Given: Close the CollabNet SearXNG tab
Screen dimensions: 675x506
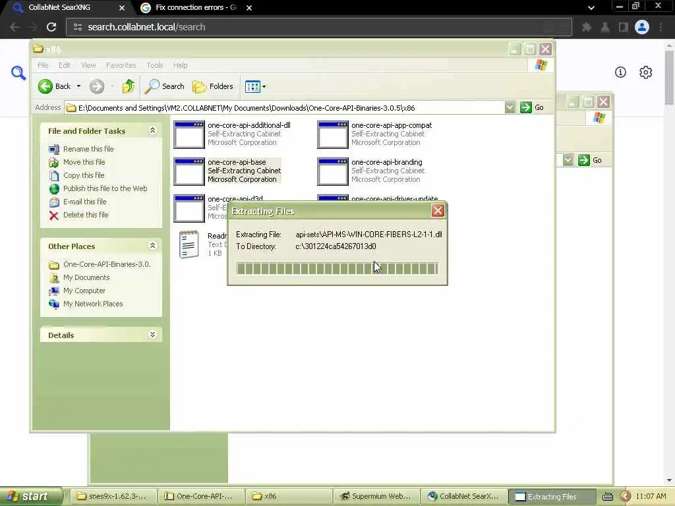Looking at the screenshot, I should click(122, 8).
